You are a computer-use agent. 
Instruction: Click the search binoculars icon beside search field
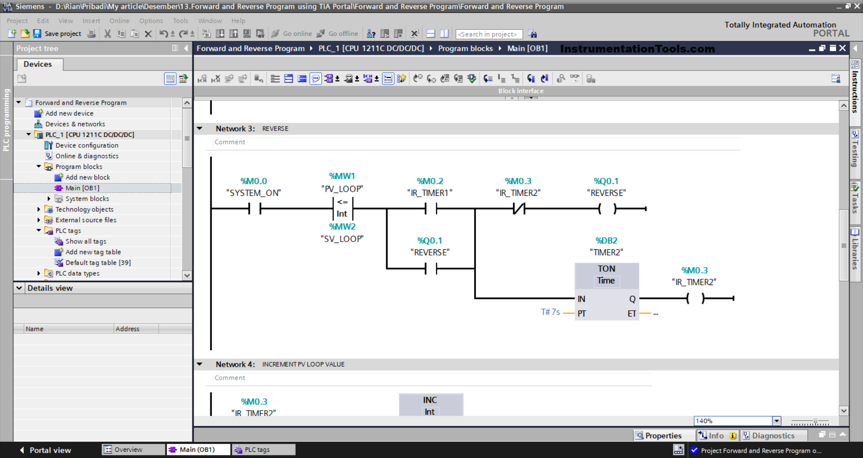[x=533, y=34]
